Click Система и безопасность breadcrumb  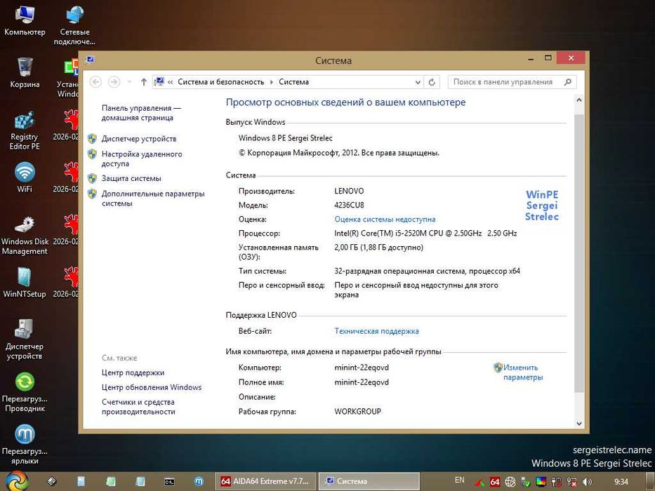(x=221, y=82)
